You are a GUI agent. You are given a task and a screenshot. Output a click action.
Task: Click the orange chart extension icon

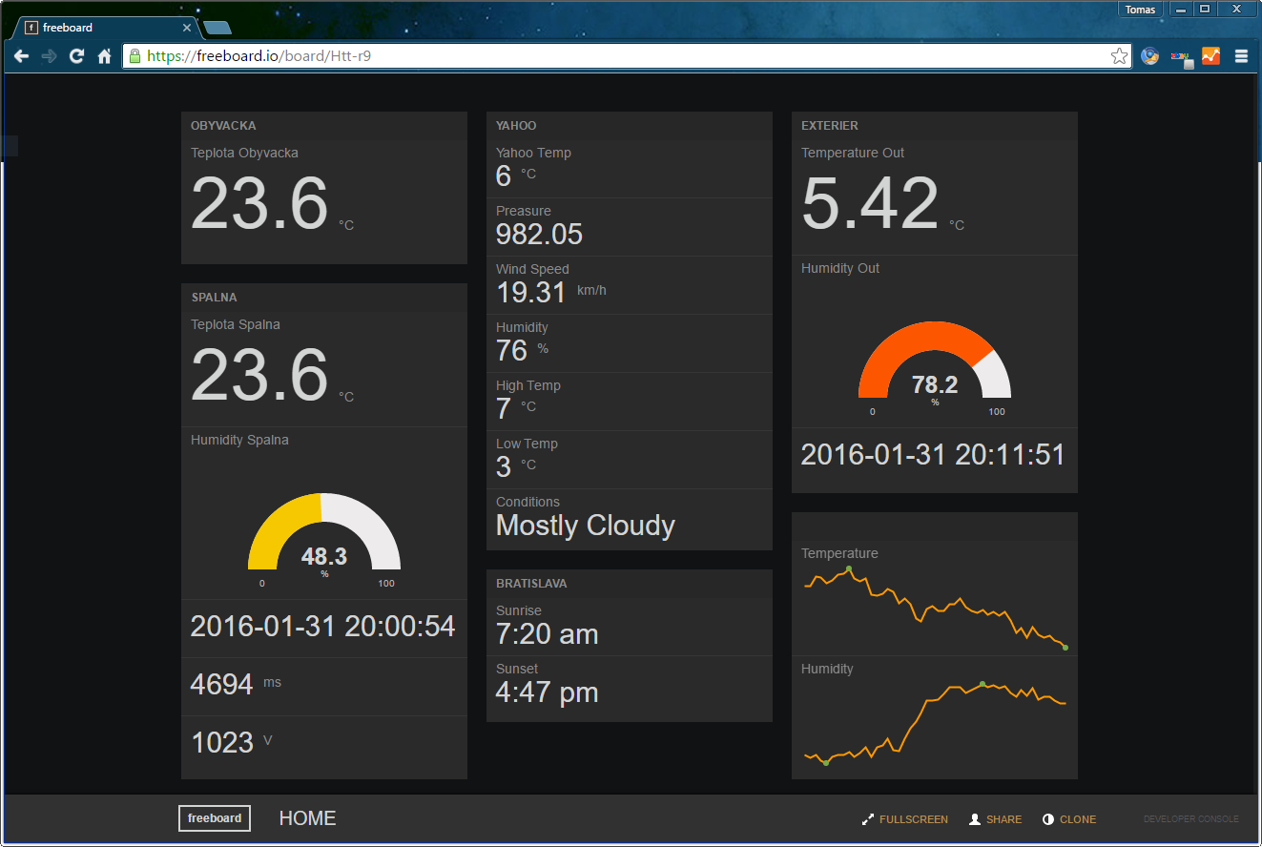coord(1210,56)
